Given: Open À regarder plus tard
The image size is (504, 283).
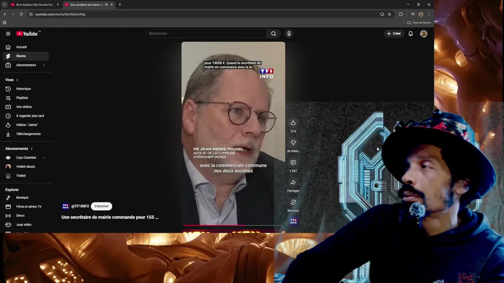Looking at the screenshot, I should (26, 116).
